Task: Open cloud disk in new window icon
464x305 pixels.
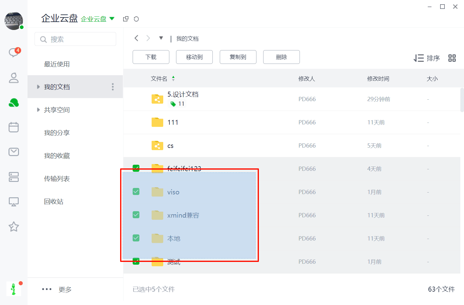Action: 126,19
